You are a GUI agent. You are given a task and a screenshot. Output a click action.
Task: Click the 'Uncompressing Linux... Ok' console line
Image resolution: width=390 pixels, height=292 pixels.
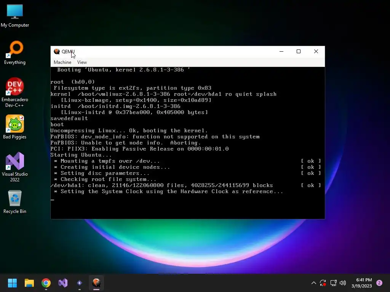point(129,131)
